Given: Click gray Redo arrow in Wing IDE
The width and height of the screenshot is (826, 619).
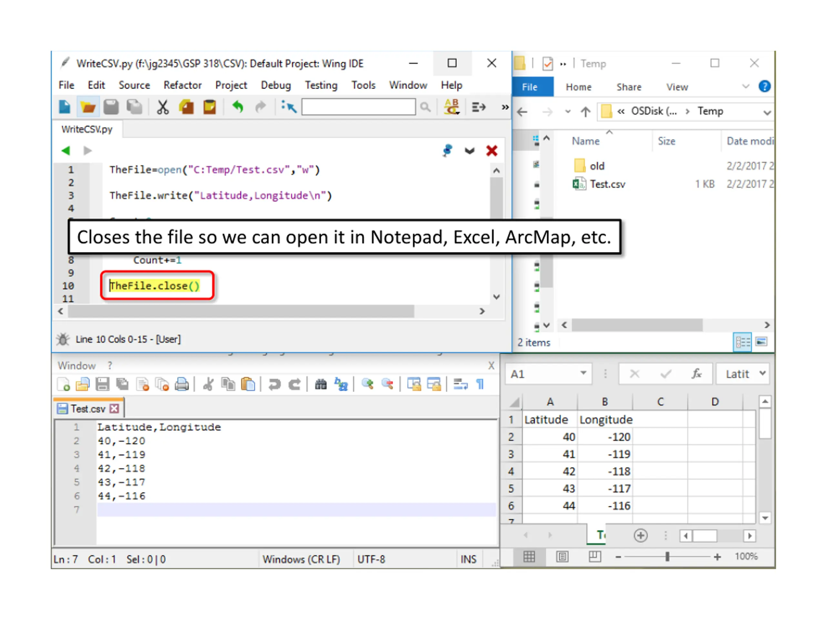Looking at the screenshot, I should [260, 107].
